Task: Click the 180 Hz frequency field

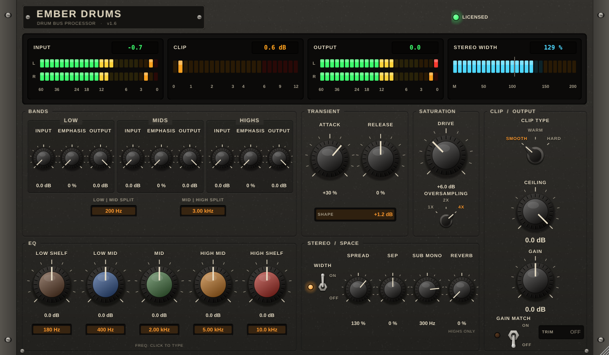Action: point(52,330)
